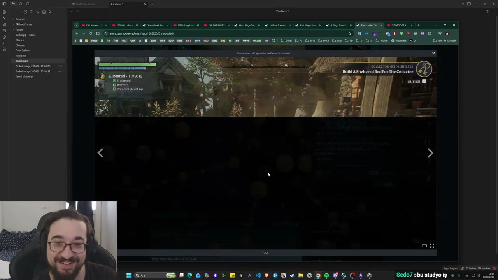Expand the Combat folder
This screenshot has width=498, height=280.
coord(20,19)
